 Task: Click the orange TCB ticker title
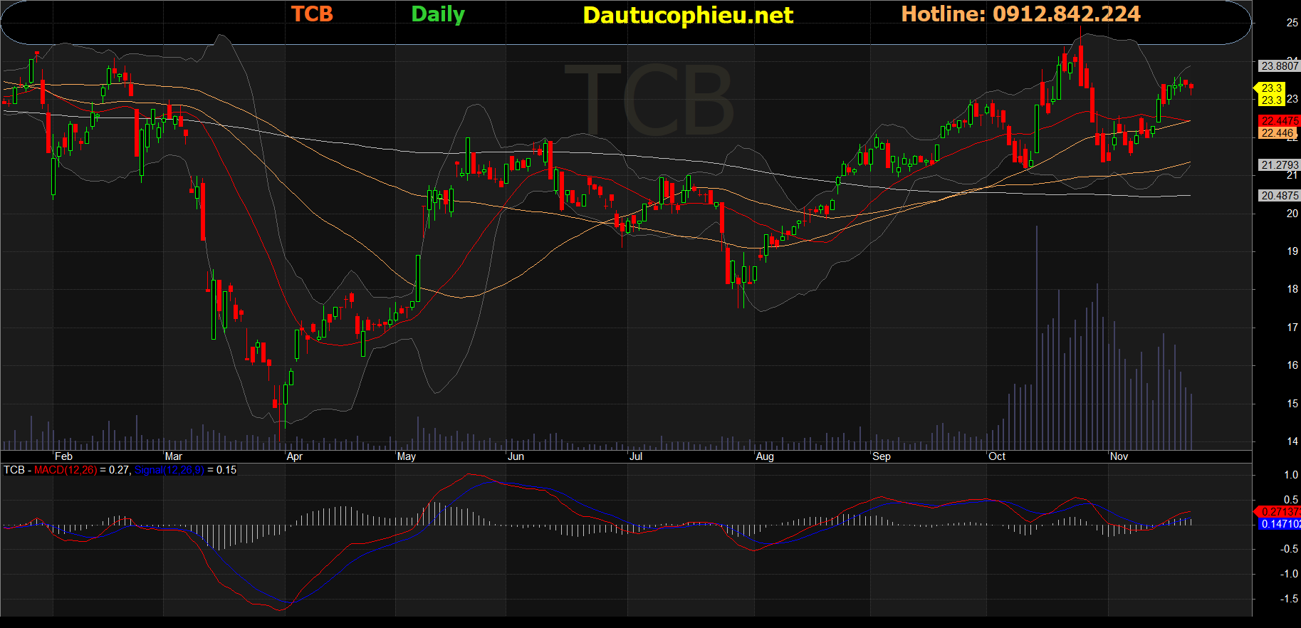pyautogui.click(x=312, y=14)
